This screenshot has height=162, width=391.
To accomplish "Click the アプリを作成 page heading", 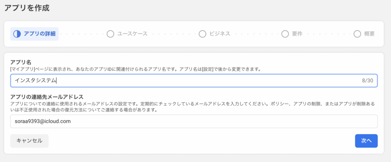I will pyautogui.click(x=27, y=8).
